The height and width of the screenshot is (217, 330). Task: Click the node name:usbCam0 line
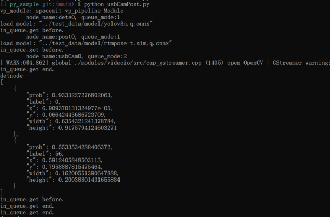coord(76,56)
